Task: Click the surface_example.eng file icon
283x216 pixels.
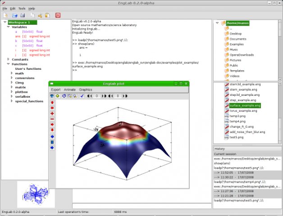Action: 227,105
